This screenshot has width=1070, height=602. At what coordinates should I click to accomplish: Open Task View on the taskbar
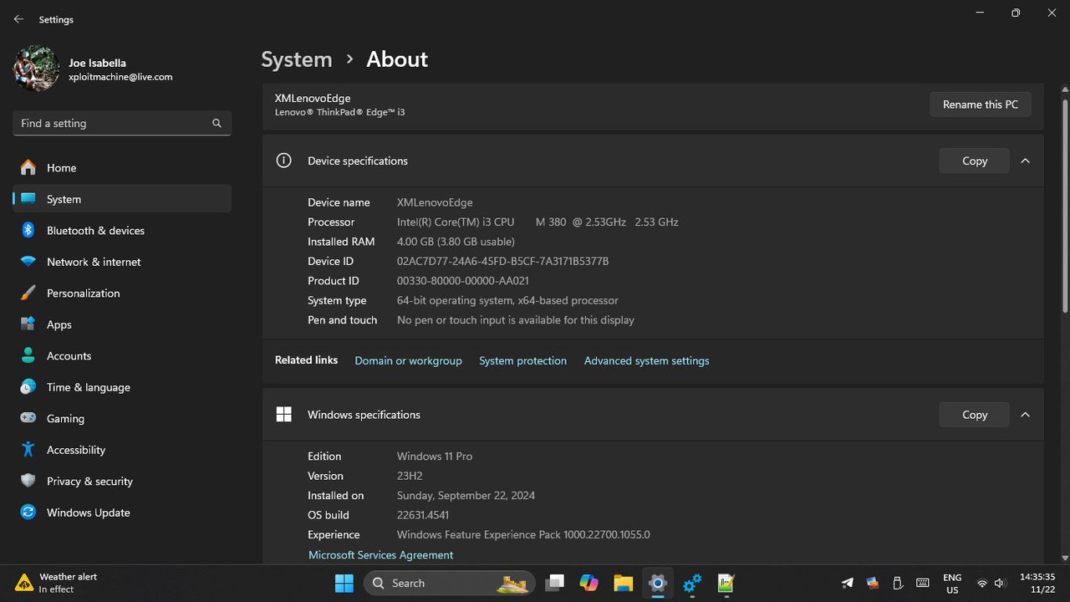click(x=554, y=583)
